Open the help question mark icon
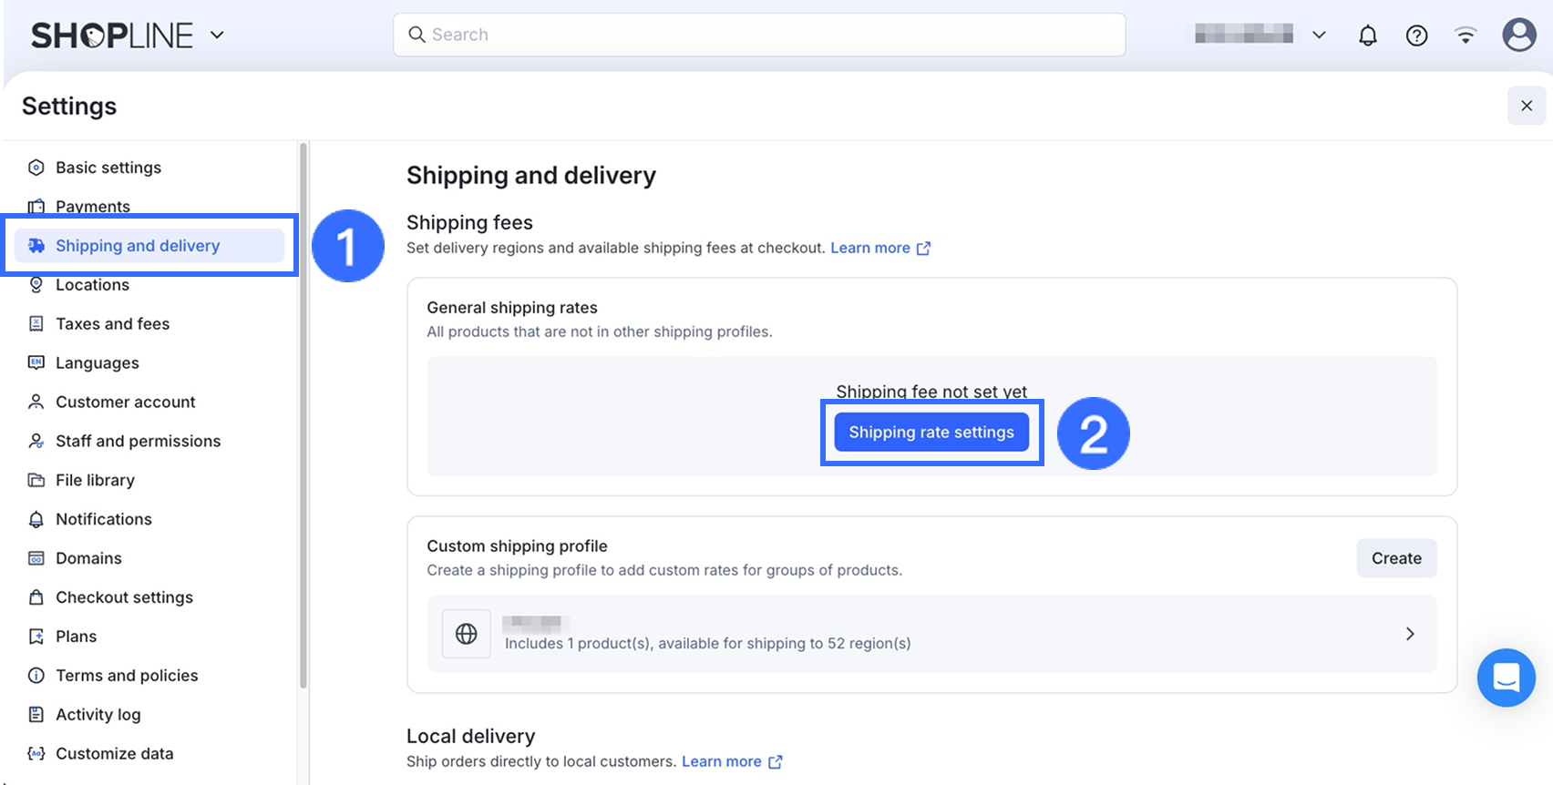 (1416, 36)
